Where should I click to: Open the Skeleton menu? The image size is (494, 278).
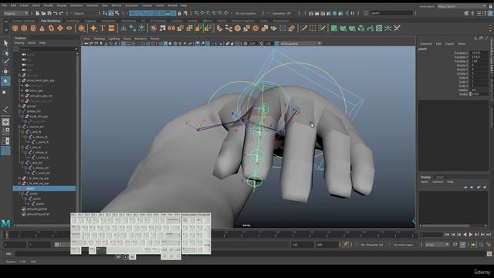pyautogui.click(x=93, y=5)
